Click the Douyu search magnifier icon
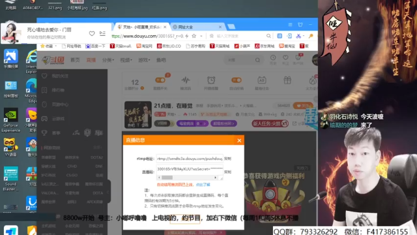The height and width of the screenshot is (235, 417). 257,60
